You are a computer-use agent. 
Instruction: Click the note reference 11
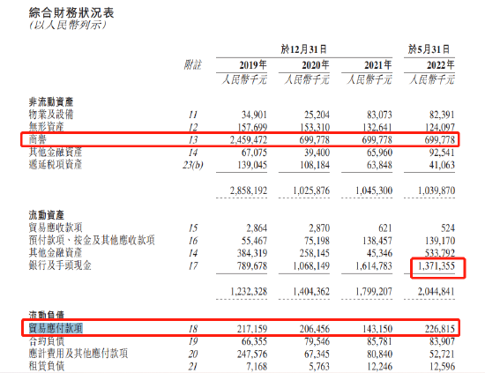(x=193, y=115)
